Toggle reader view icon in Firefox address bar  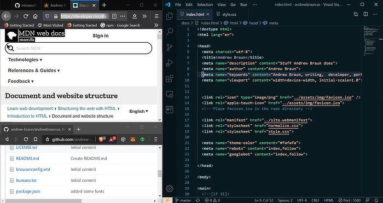tap(114, 16)
